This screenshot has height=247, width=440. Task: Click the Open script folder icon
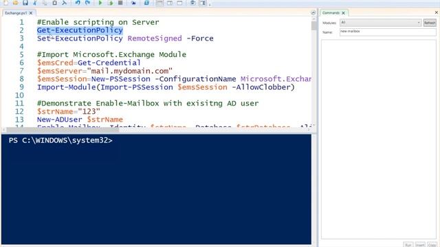point(15,3)
